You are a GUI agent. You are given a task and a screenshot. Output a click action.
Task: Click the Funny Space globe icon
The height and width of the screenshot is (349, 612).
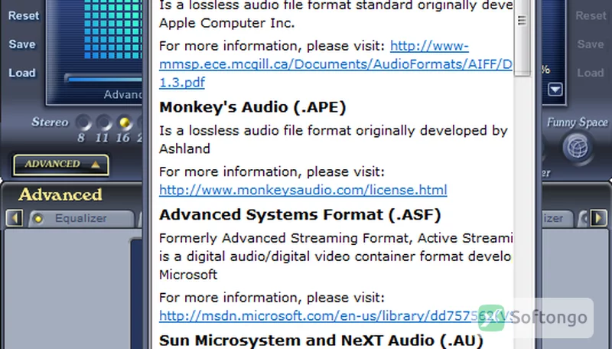pyautogui.click(x=577, y=148)
